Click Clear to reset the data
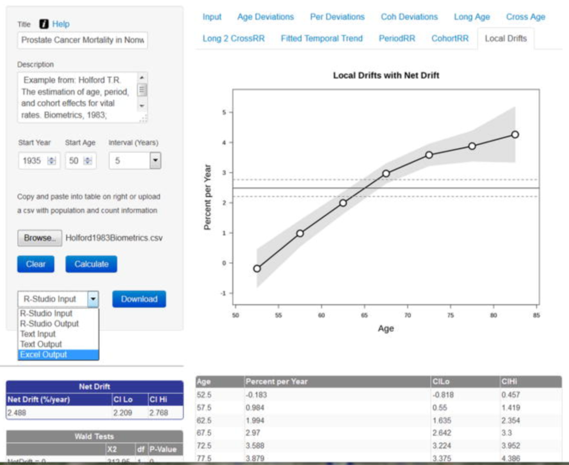 [36, 264]
